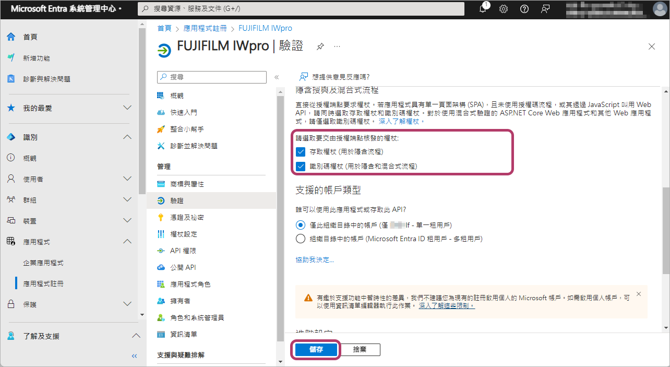Click the main content vertical scrollbar
The height and width of the screenshot is (367, 670).
666,230
